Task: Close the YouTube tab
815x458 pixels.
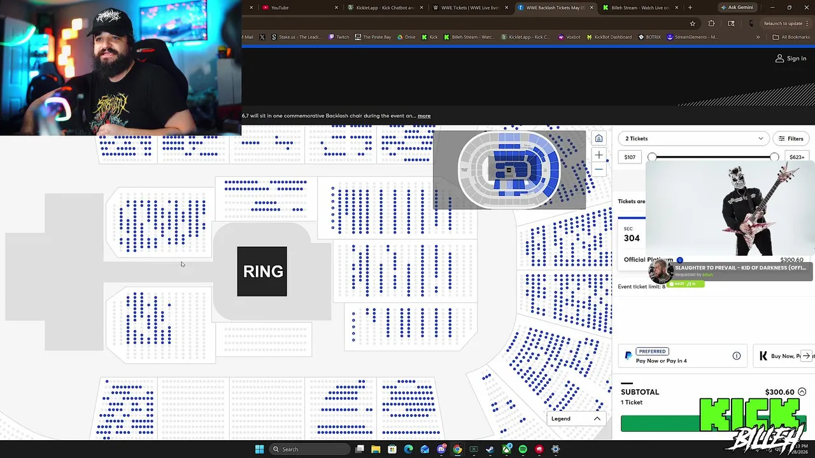Action: point(337,8)
